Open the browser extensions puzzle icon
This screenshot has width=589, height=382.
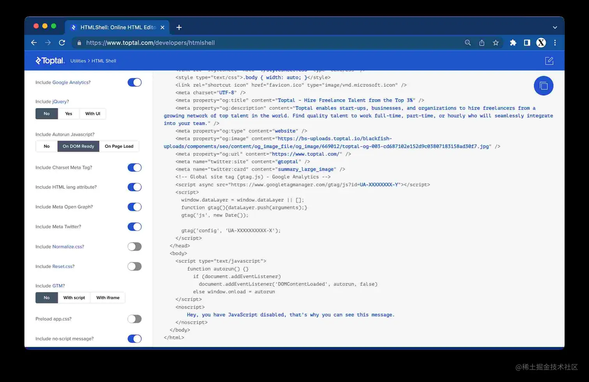513,43
